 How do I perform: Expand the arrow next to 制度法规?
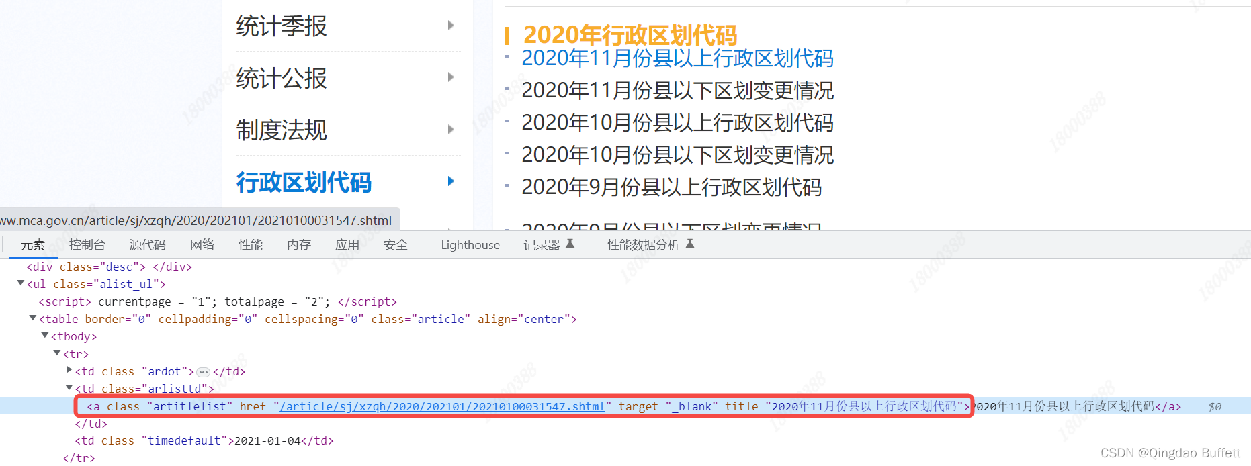coord(451,129)
